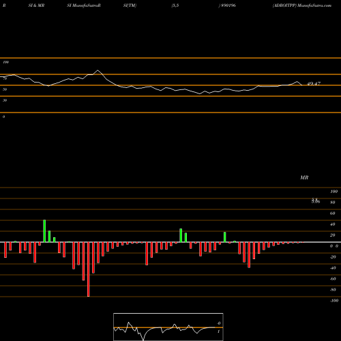
Task: Click the 'SI MunafaSutraR' header text
Action: pos(84,5)
